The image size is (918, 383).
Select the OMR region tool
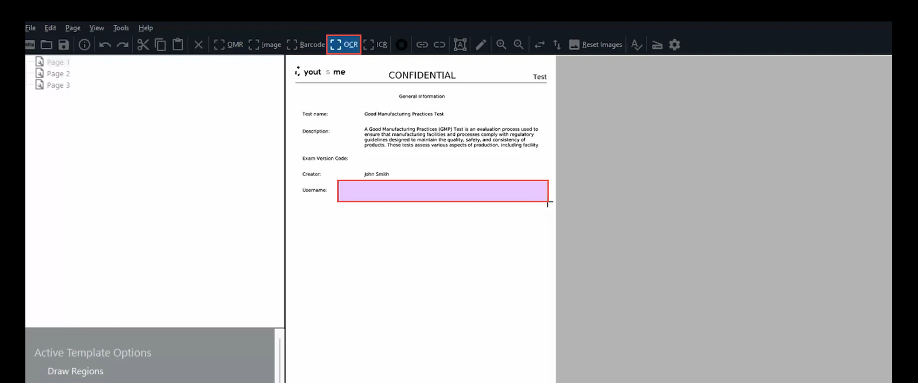point(228,45)
